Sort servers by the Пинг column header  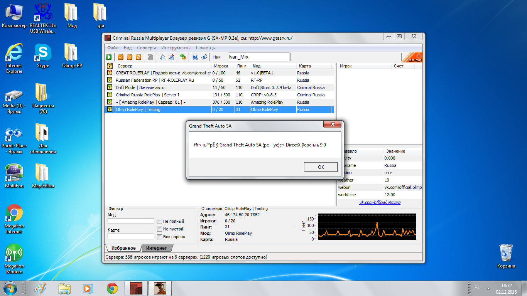tap(243, 66)
